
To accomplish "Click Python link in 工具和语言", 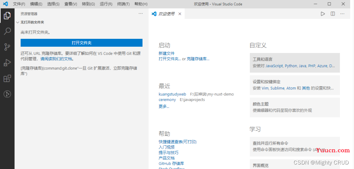I will pyautogui.click(x=291, y=66).
